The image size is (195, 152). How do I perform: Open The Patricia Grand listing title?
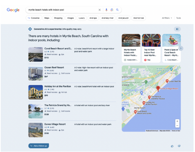click(58, 105)
